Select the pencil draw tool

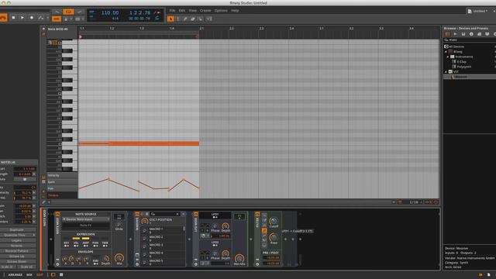coord(185,19)
